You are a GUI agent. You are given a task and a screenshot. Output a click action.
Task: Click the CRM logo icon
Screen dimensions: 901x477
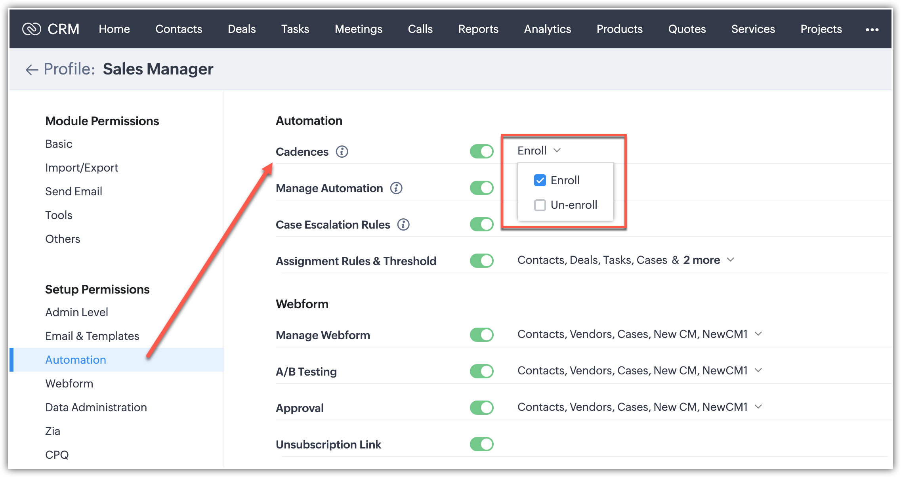pyautogui.click(x=32, y=29)
